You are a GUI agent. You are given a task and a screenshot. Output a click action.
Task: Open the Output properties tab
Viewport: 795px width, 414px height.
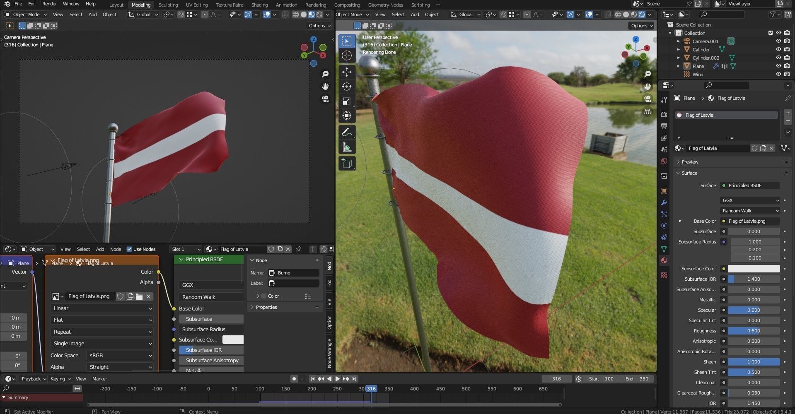point(664,126)
